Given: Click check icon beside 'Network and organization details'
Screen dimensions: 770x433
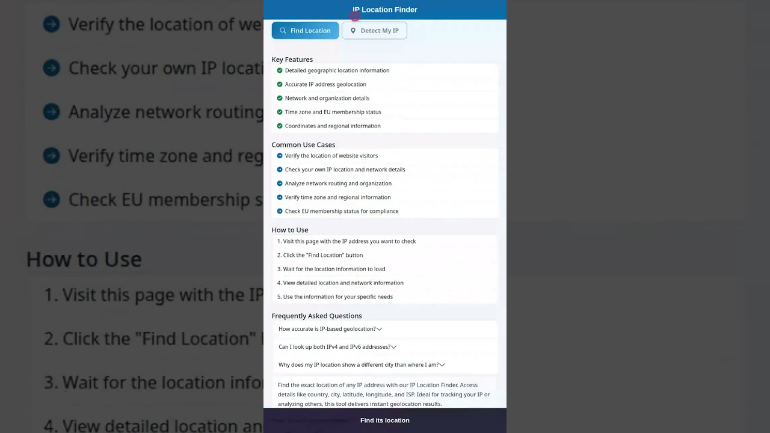Looking at the screenshot, I should [x=280, y=98].
